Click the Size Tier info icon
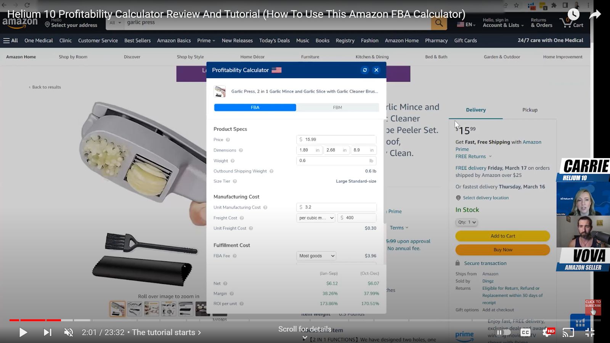 point(235,181)
